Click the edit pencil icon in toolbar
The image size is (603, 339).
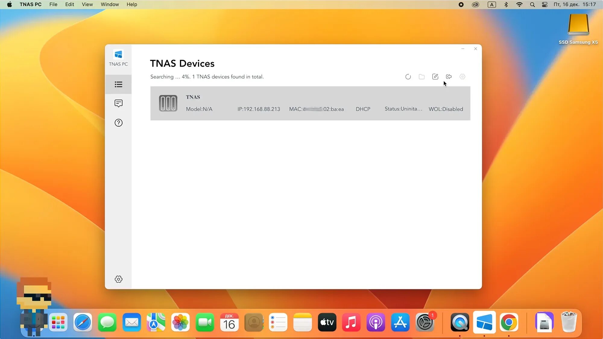coord(435,77)
